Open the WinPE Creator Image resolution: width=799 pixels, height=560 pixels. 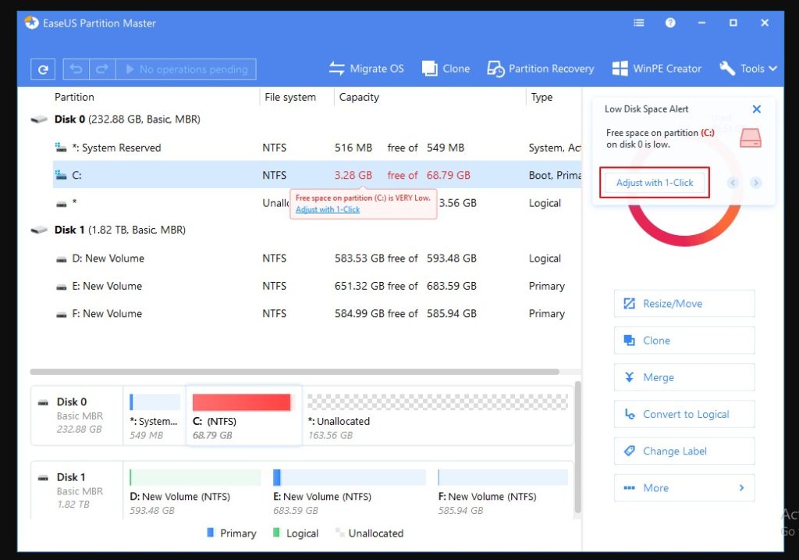coord(657,69)
